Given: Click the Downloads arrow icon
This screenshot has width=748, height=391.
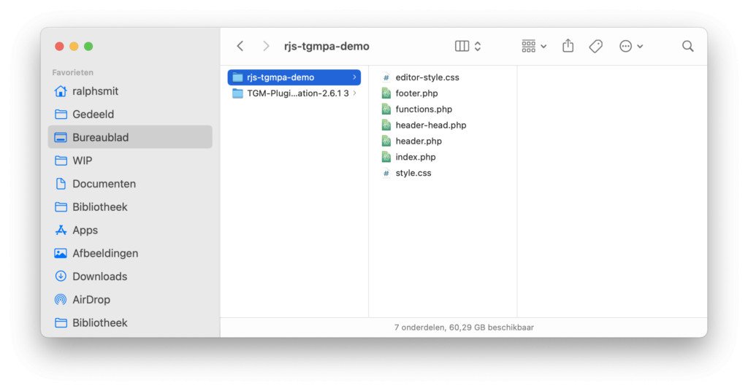Looking at the screenshot, I should point(61,276).
